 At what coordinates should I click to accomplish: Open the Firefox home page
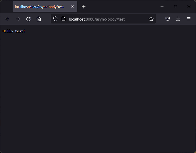(x=39, y=19)
